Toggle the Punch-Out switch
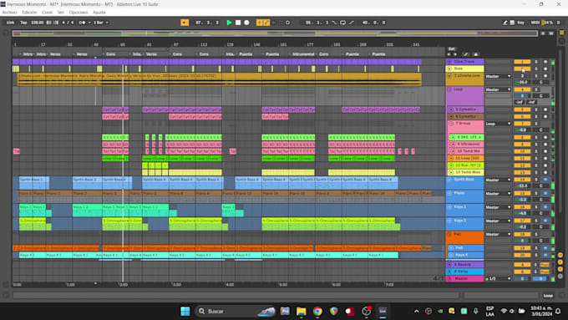Viewport: 568px width, 320px height. pyautogui.click(x=352, y=23)
